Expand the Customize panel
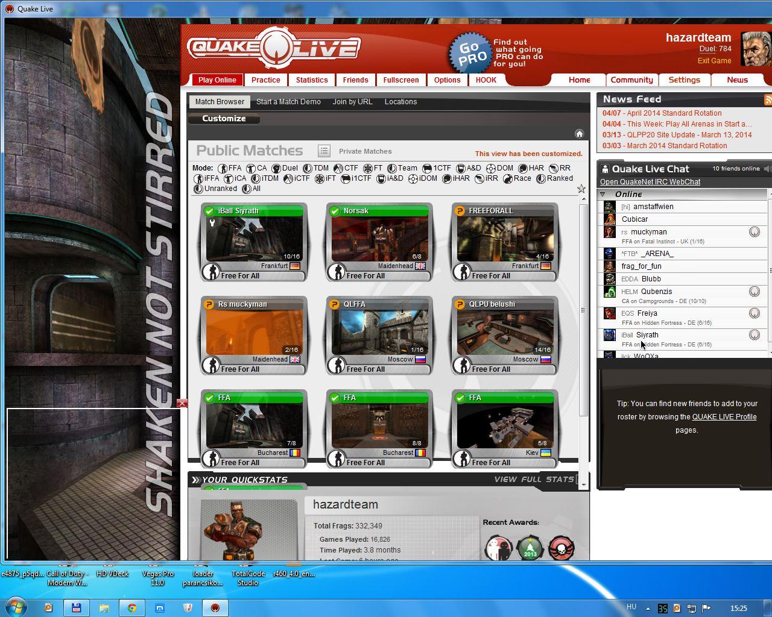772x617 pixels. (224, 119)
